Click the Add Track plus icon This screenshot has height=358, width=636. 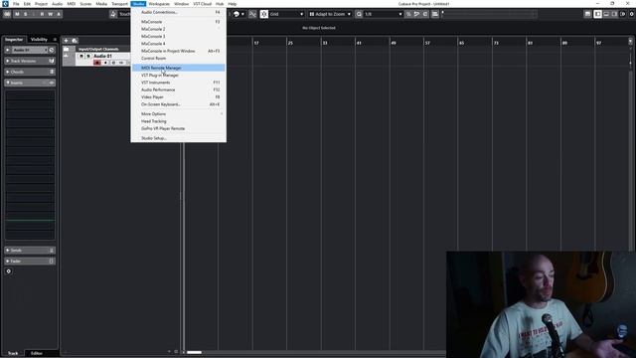click(x=67, y=40)
